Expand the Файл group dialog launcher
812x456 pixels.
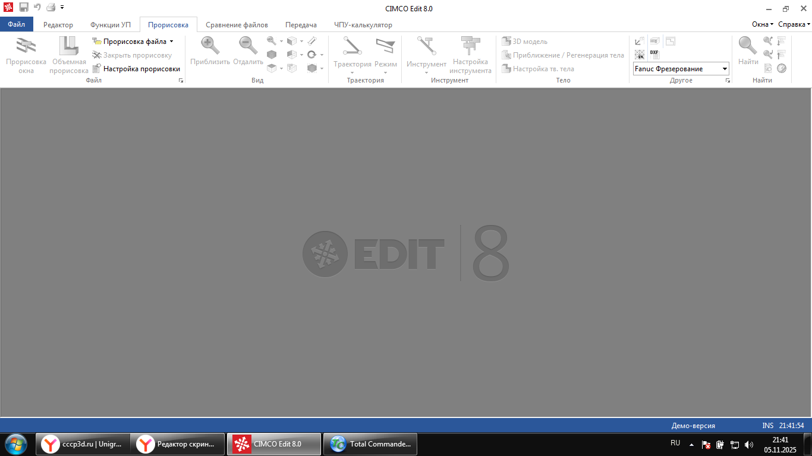point(181,80)
